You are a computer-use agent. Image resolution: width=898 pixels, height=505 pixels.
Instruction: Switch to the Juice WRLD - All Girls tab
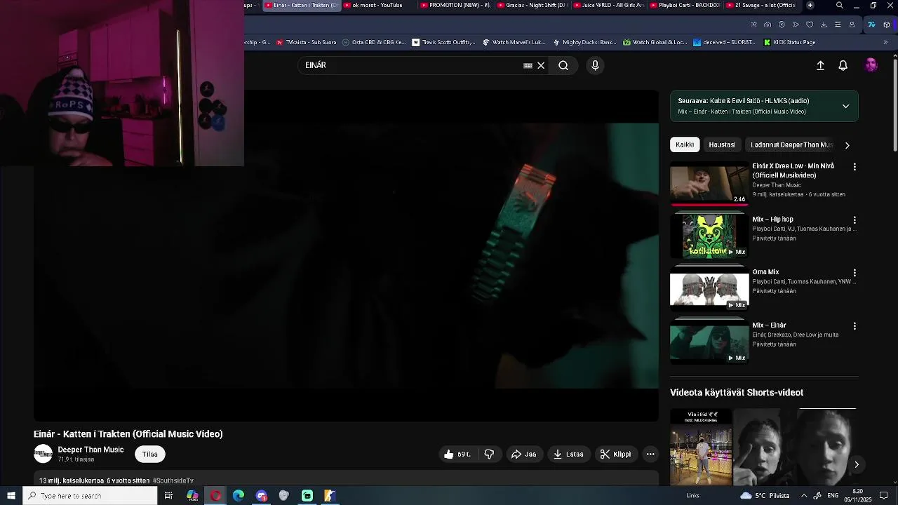tap(608, 6)
